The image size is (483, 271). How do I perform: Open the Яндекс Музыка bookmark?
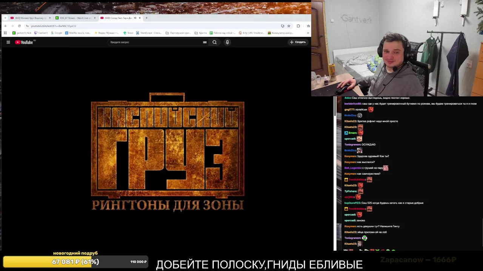pyautogui.click(x=108, y=33)
